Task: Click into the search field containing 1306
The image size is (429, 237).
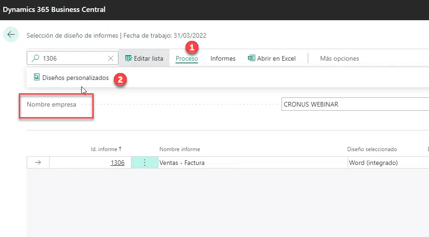Action: [73, 58]
